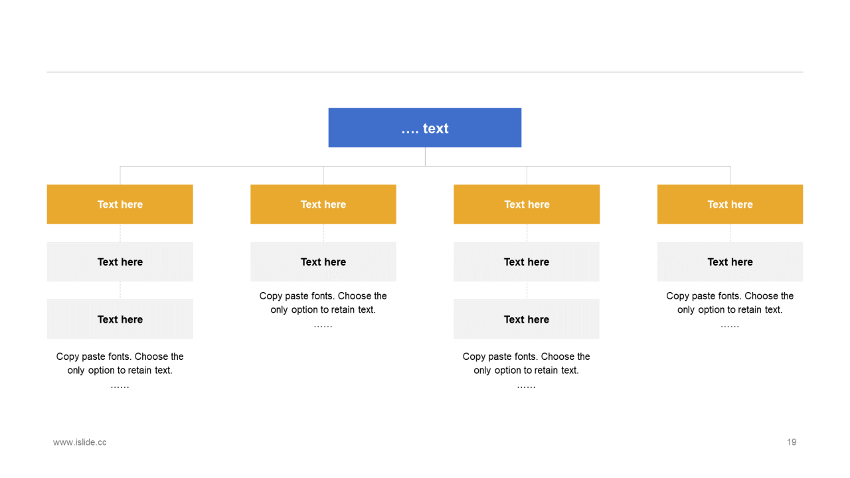The image size is (850, 478).
Task: Click the slide number 19
Action: [792, 442]
